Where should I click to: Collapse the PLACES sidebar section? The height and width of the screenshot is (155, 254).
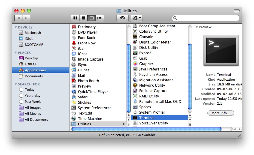[x=16, y=53]
